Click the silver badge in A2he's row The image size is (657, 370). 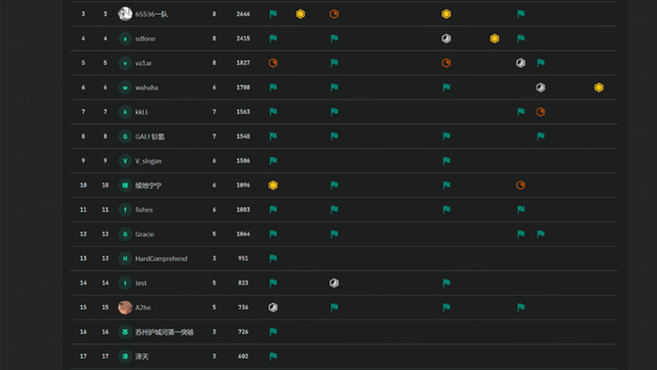[x=273, y=307]
